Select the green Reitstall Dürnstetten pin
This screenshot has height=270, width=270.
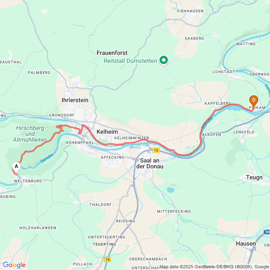pyautogui.click(x=164, y=61)
